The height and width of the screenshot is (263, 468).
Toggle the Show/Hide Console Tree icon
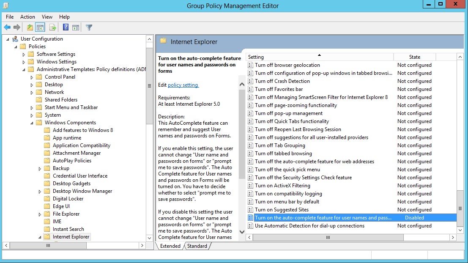click(39, 27)
